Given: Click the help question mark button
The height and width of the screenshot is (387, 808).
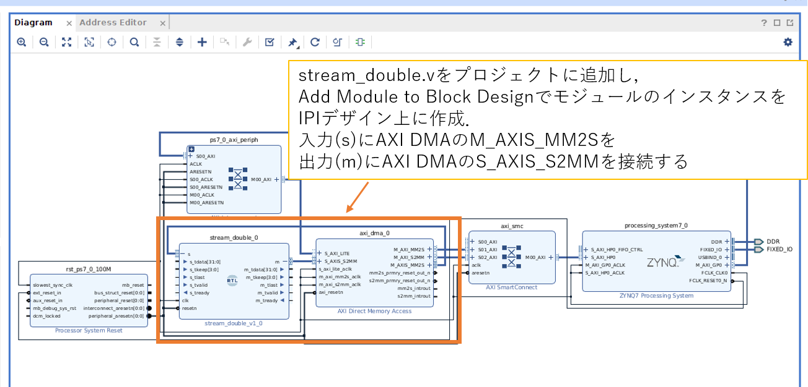Looking at the screenshot, I should 764,23.
